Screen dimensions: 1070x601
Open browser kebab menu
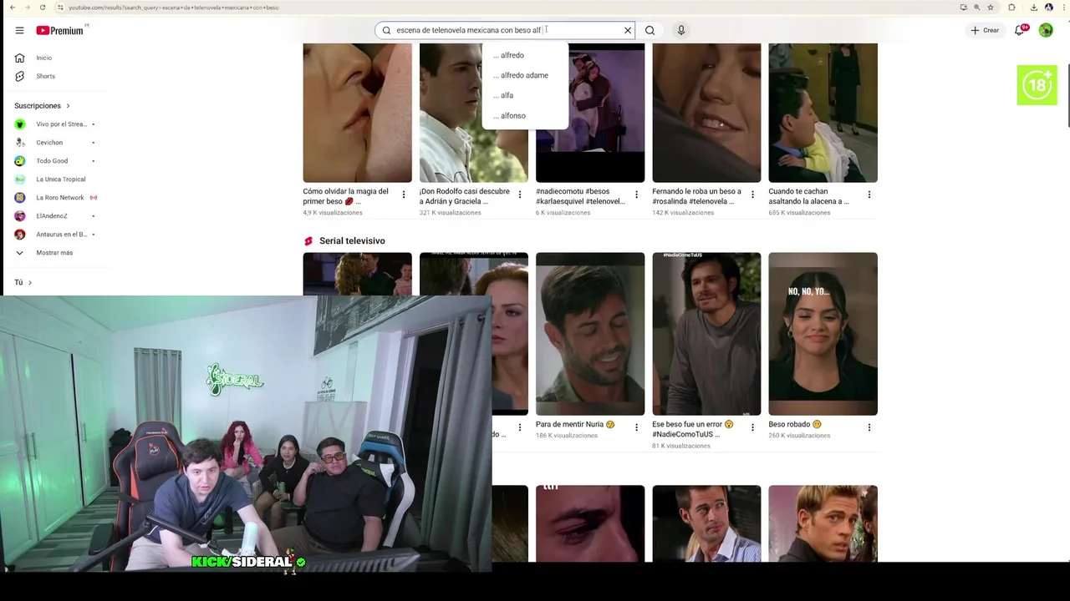point(1062,8)
